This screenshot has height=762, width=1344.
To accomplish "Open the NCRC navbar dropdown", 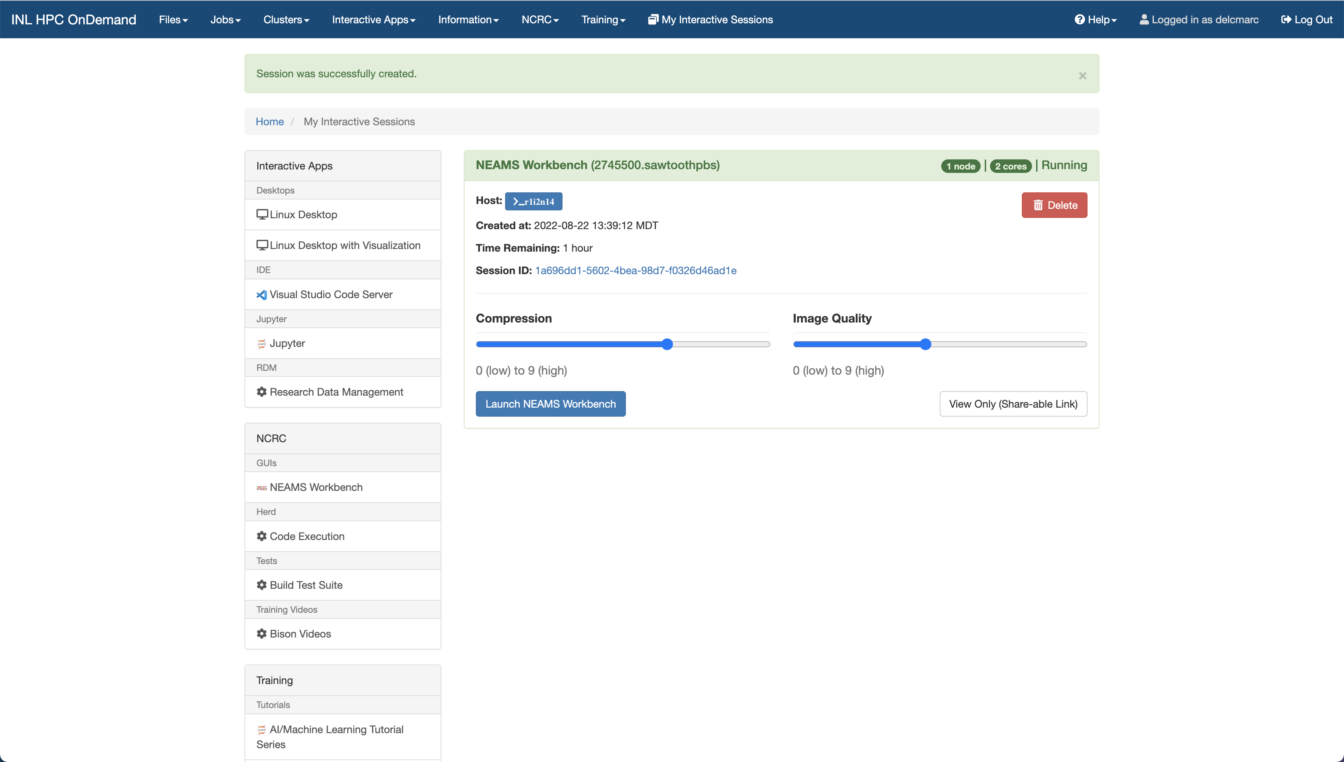I will click(x=540, y=19).
